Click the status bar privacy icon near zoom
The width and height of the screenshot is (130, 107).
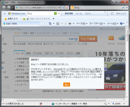coord(105,104)
